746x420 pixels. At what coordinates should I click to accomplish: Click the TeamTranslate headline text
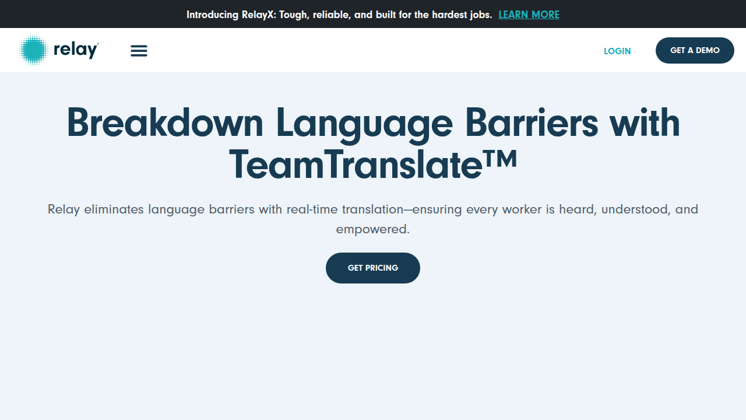pyautogui.click(x=373, y=143)
